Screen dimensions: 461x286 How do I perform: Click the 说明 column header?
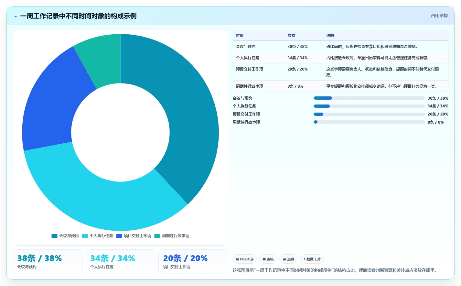(330, 36)
